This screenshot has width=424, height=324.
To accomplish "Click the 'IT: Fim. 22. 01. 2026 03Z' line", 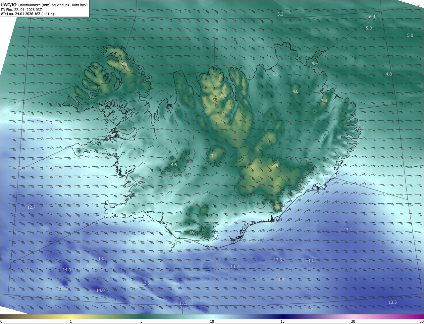I will (x=21, y=10).
